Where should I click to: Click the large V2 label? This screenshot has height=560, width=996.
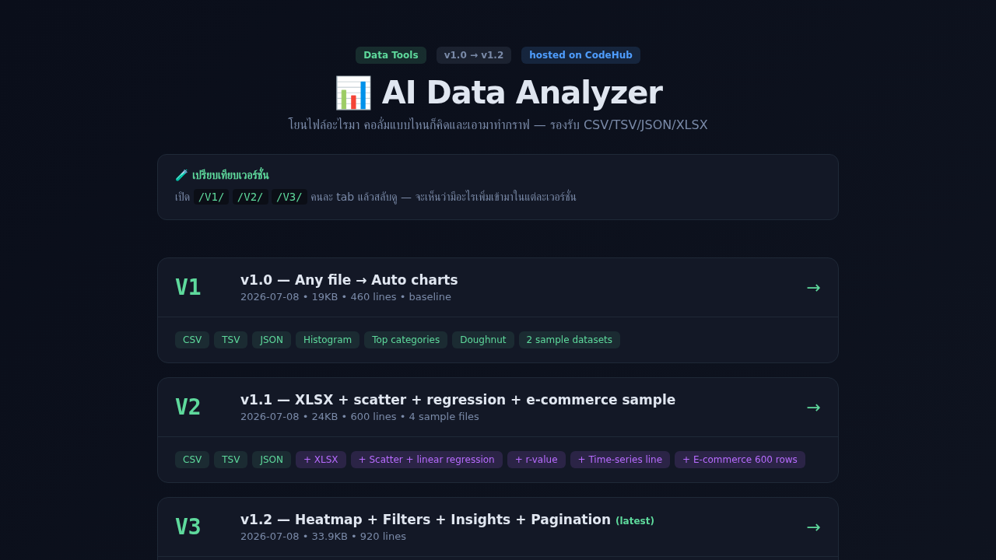188,408
